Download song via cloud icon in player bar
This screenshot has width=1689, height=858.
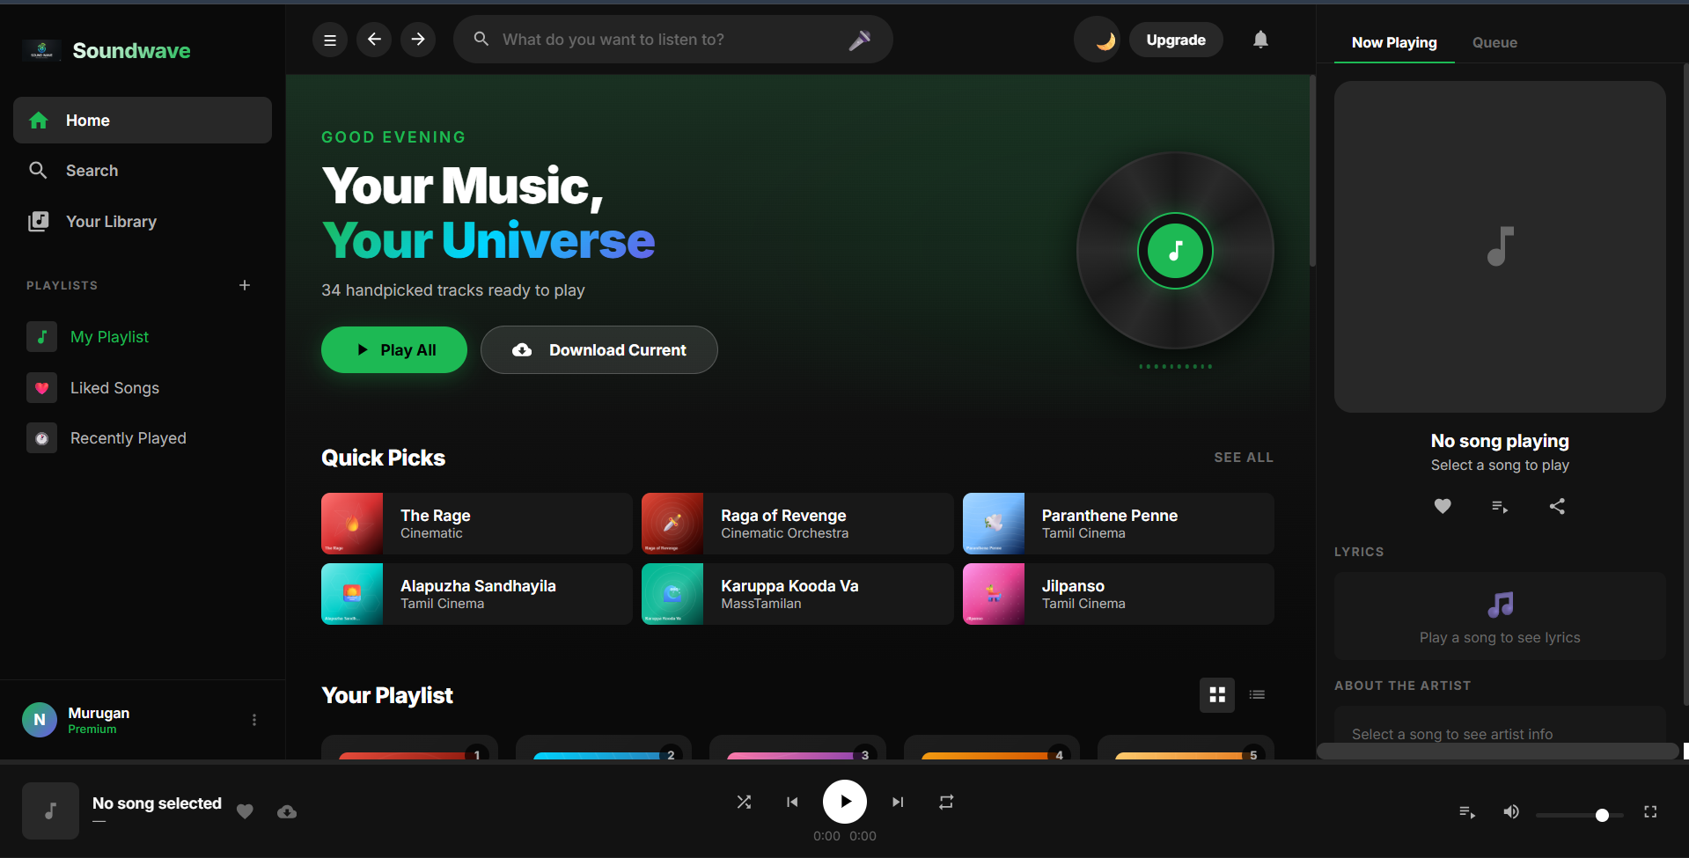click(x=287, y=811)
